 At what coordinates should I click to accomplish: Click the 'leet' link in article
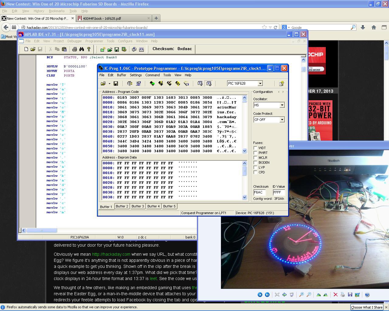point(153,279)
